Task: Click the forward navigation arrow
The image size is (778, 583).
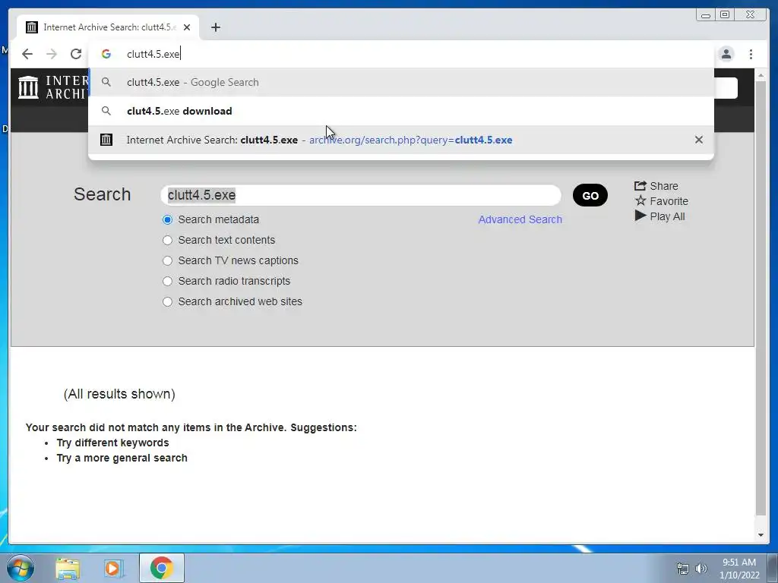Action: point(52,54)
